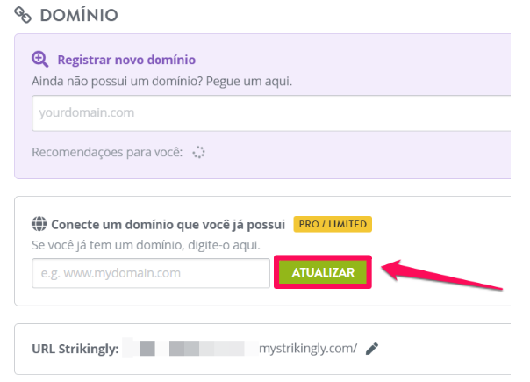This screenshot has height=382, width=530.
Task: Click the Recomendações para você text
Action: [107, 152]
